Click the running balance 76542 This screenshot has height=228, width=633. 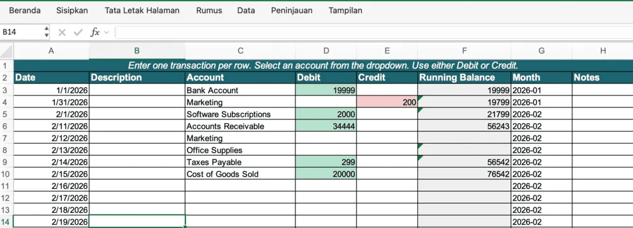tap(465, 174)
